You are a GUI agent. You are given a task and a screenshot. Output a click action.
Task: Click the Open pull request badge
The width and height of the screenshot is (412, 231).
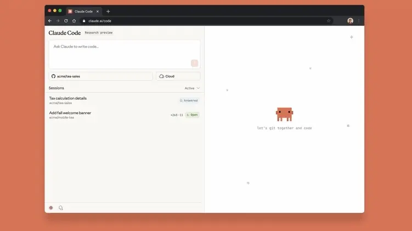coord(192,115)
